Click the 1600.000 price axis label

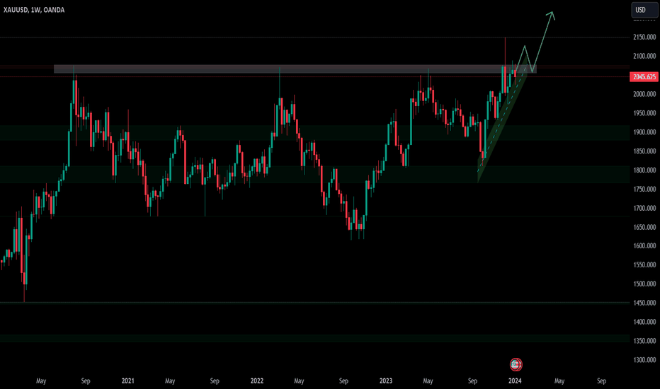coord(644,245)
